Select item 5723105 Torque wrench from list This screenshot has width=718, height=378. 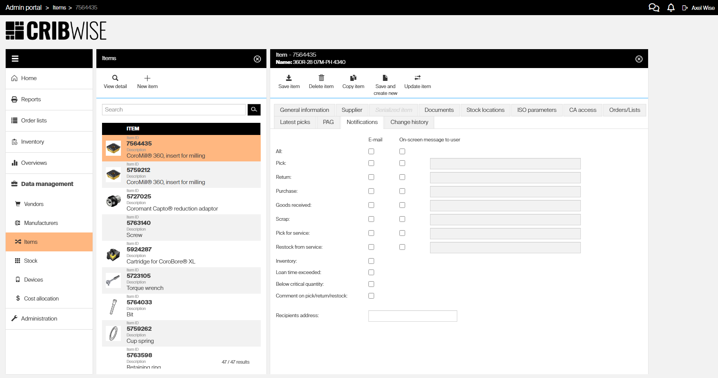pyautogui.click(x=181, y=280)
